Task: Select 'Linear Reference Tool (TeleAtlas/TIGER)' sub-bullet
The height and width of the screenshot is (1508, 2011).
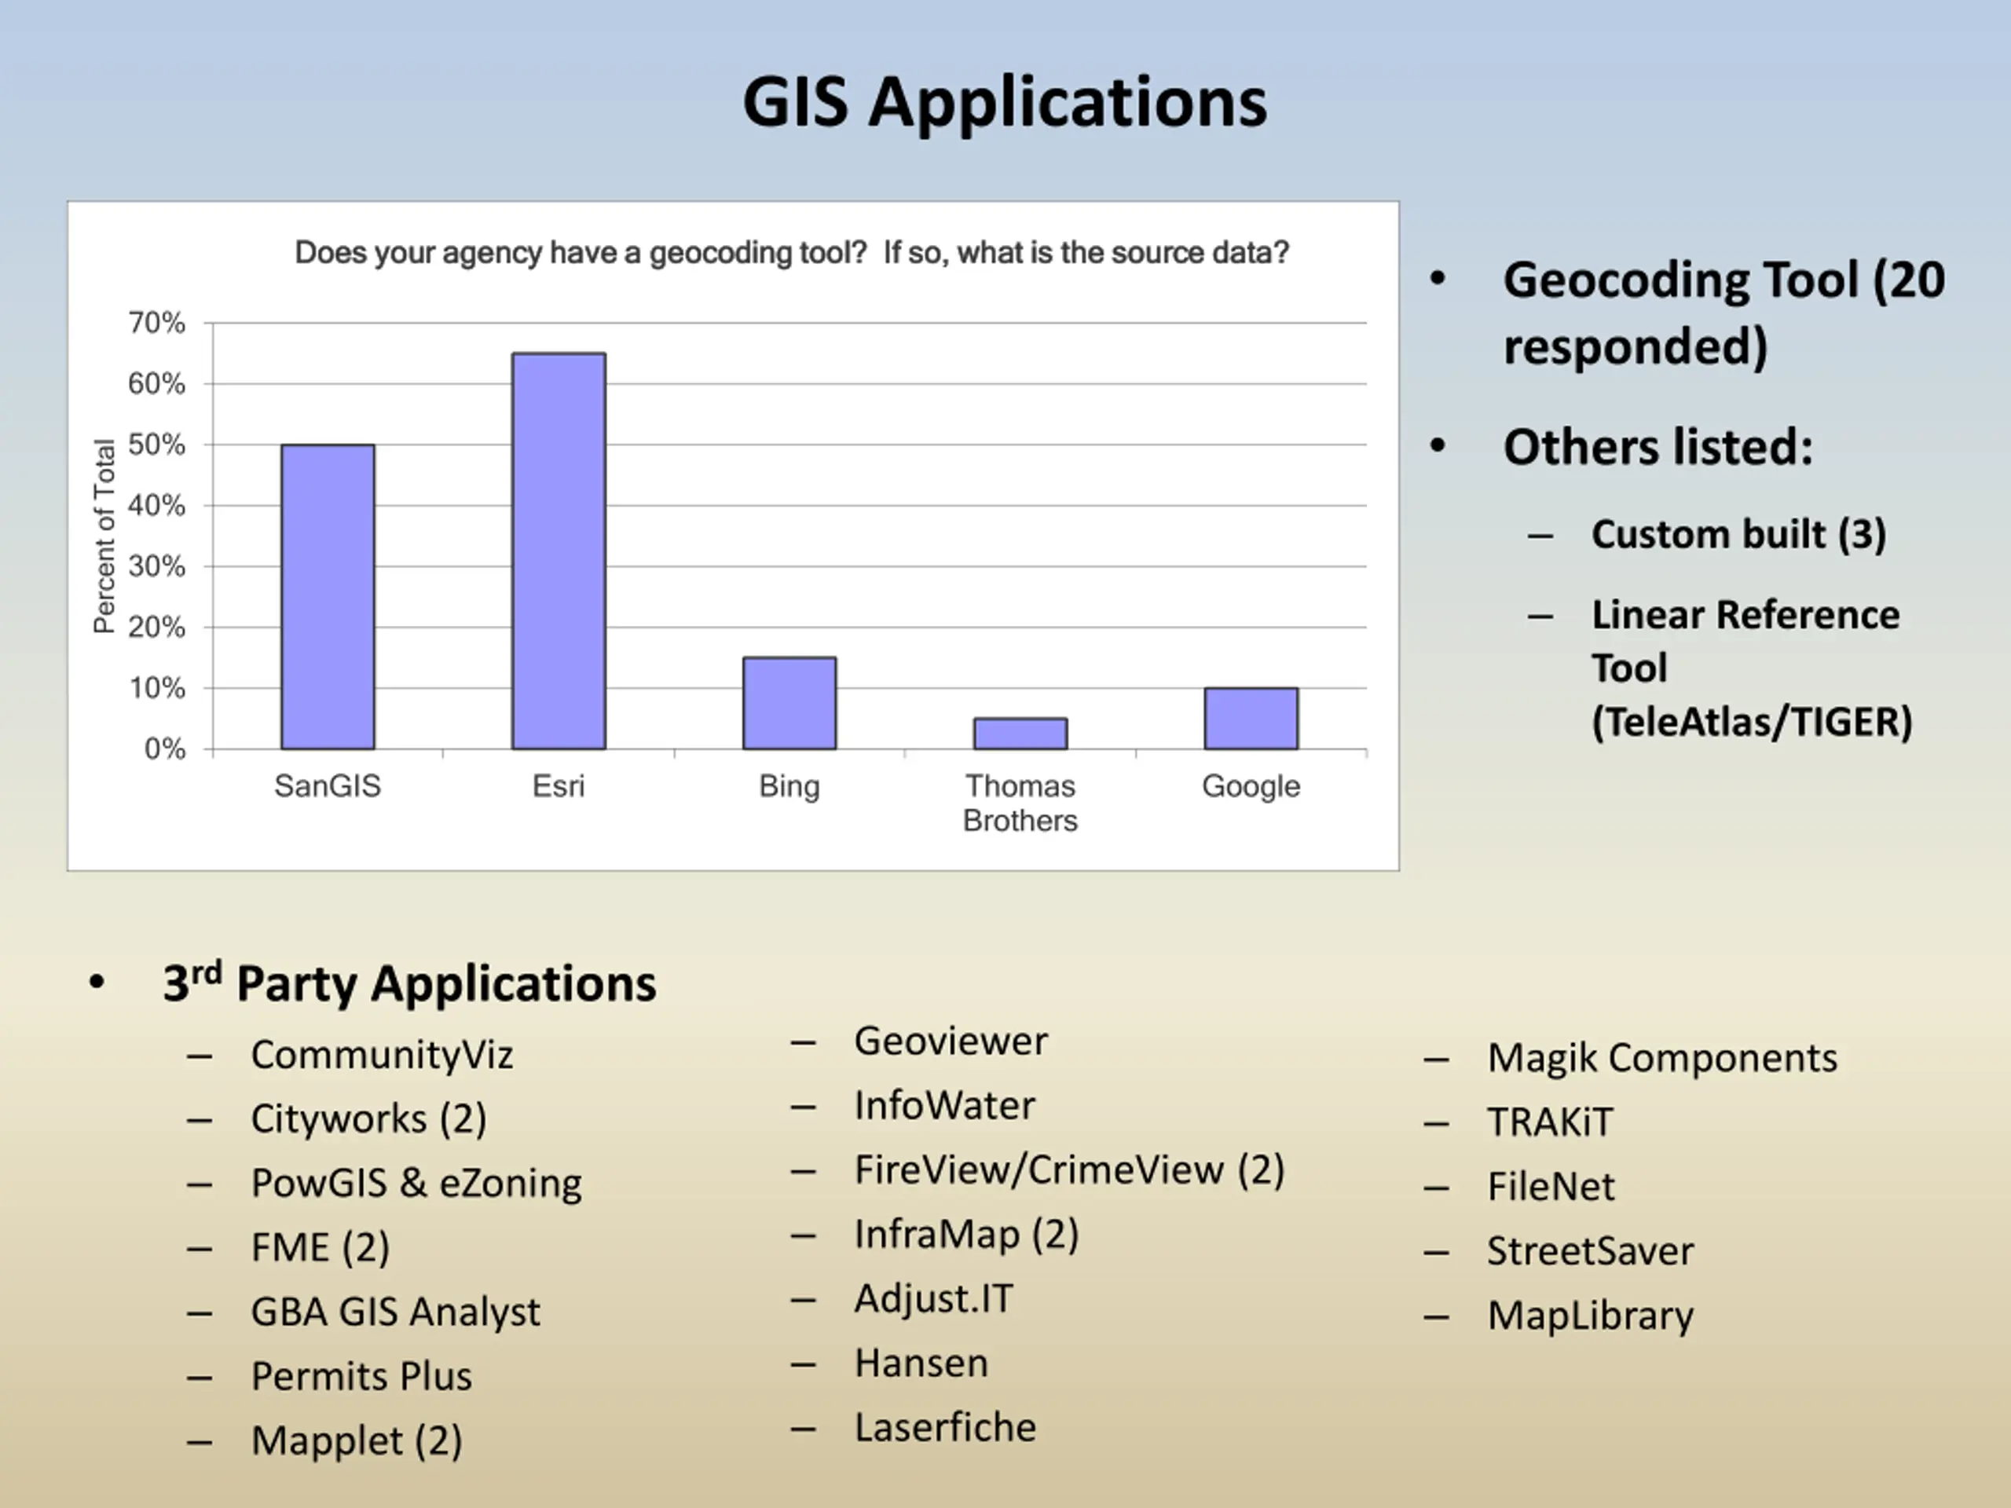Action: point(1752,668)
